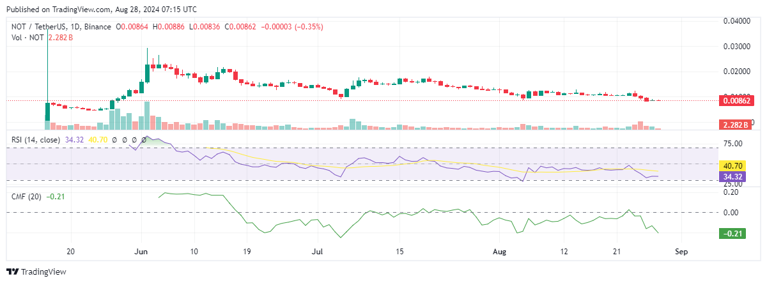
Task: Click the date label 20 on the time axis
Action: tap(71, 252)
